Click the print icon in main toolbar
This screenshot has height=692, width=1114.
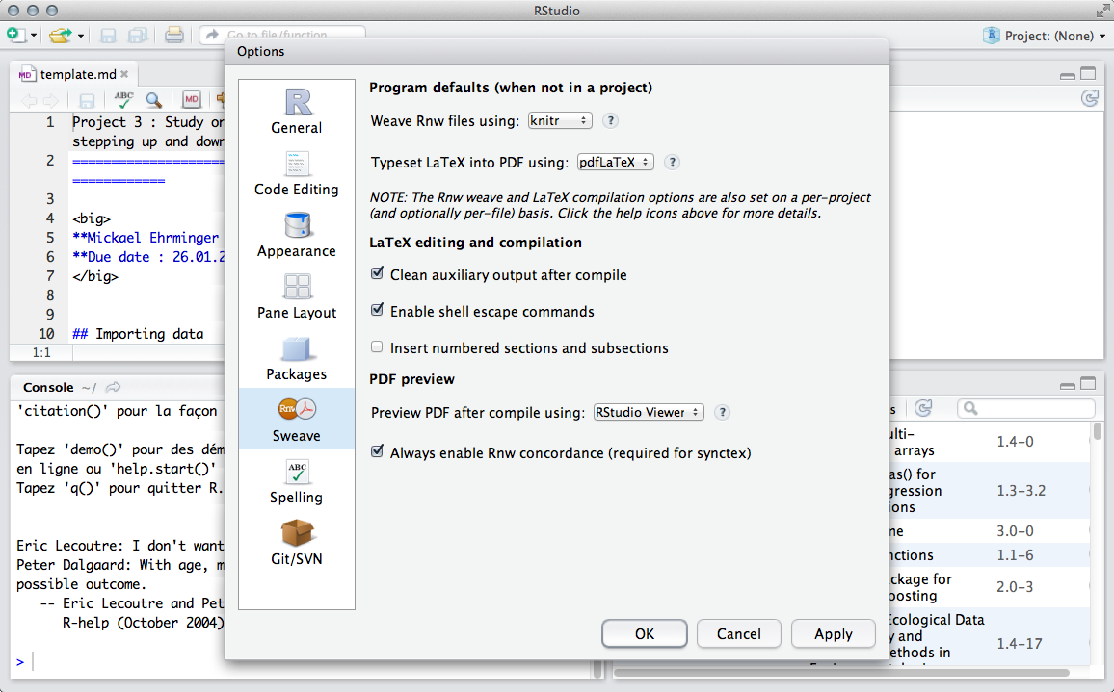pos(173,36)
